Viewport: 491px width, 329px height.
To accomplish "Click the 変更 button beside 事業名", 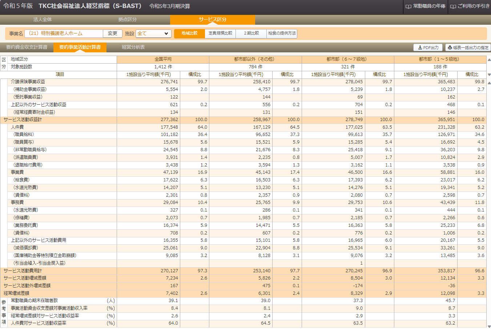I will point(113,33).
